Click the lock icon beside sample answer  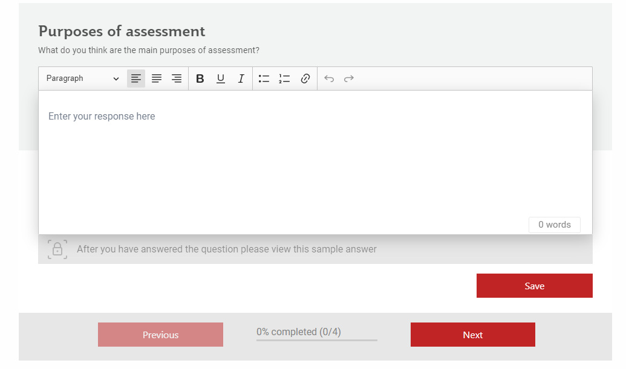[x=57, y=249]
